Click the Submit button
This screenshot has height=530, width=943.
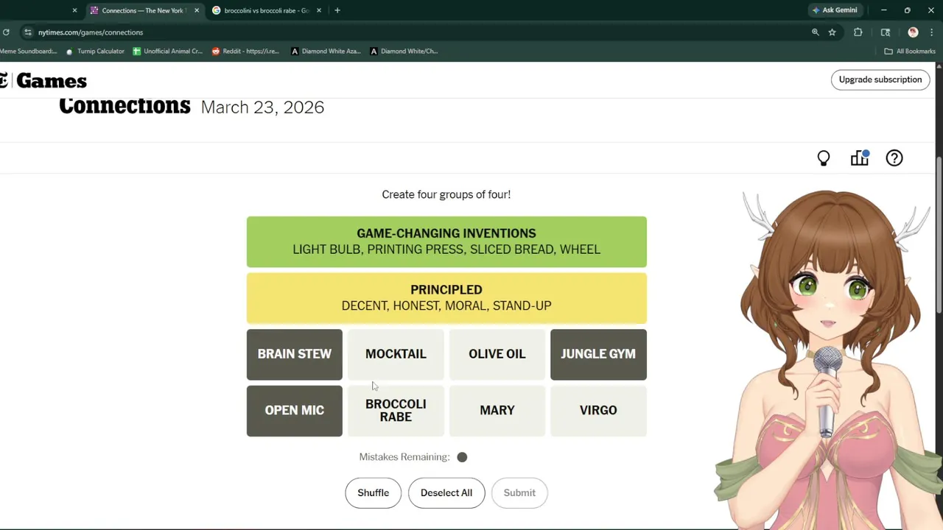tap(519, 492)
